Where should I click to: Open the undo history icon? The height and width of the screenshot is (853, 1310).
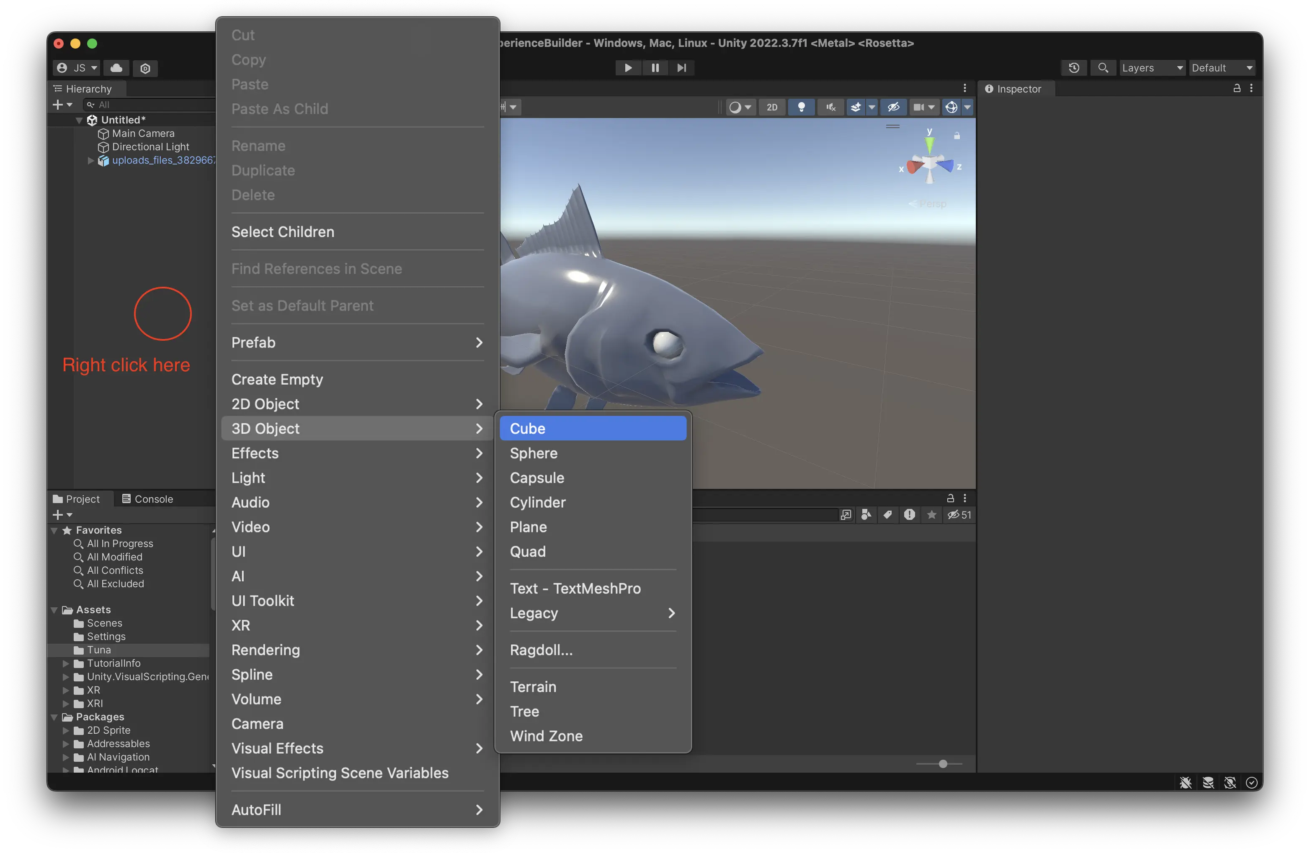pos(1073,68)
